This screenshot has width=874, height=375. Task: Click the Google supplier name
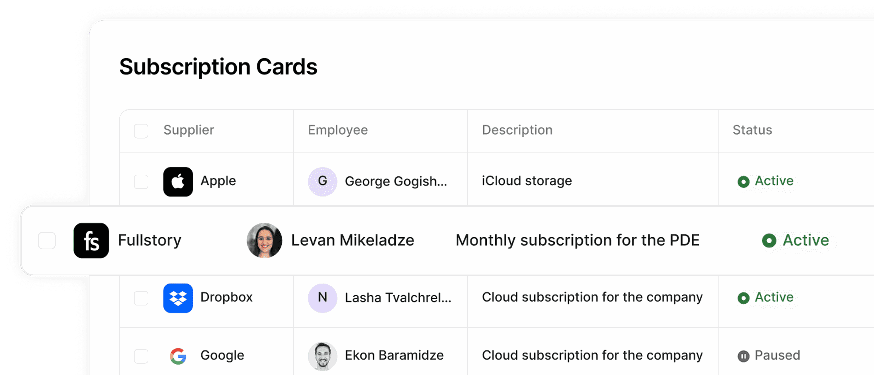(222, 355)
